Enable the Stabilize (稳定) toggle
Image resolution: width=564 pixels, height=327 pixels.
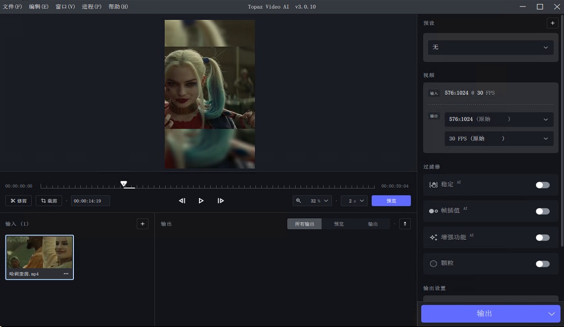tap(542, 184)
